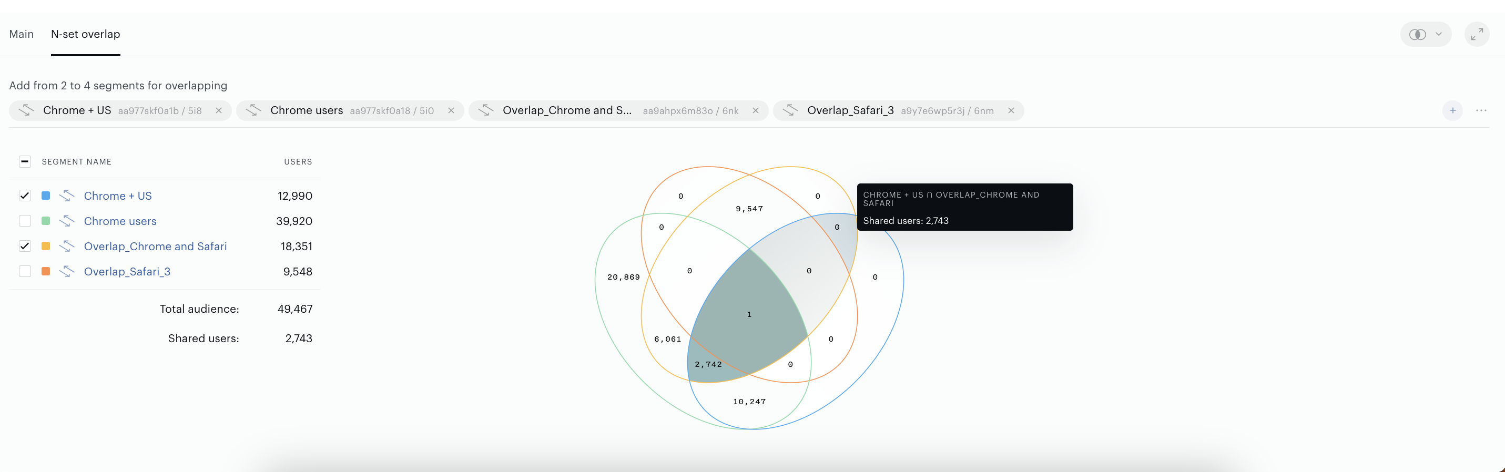Open the Chrome + US segment link
This screenshot has height=472, width=1505.
coord(118,196)
